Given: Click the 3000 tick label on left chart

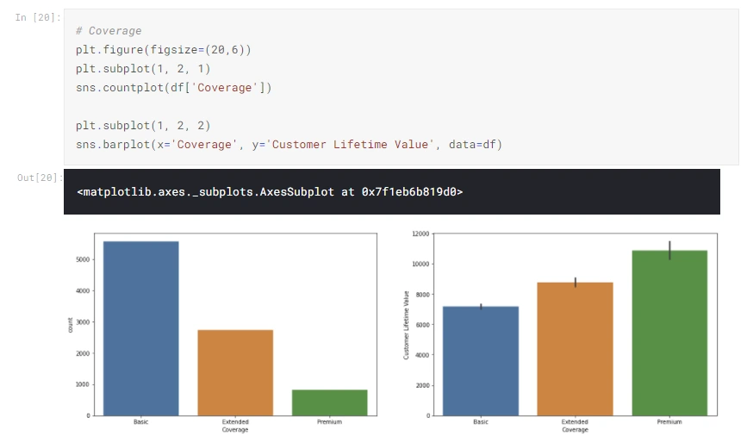Looking at the screenshot, I should point(83,322).
